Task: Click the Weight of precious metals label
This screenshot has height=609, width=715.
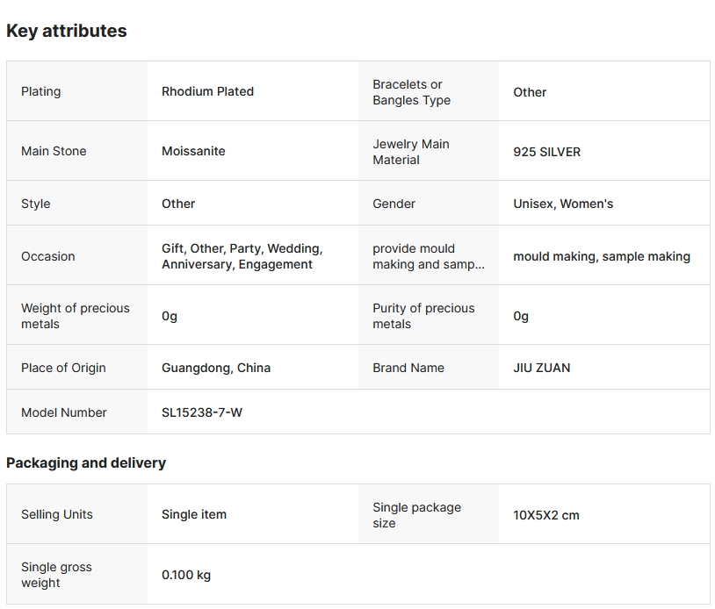Action: [x=75, y=316]
